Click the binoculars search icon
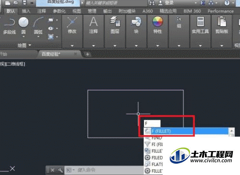This screenshot has width=240, height=175. point(152,3)
